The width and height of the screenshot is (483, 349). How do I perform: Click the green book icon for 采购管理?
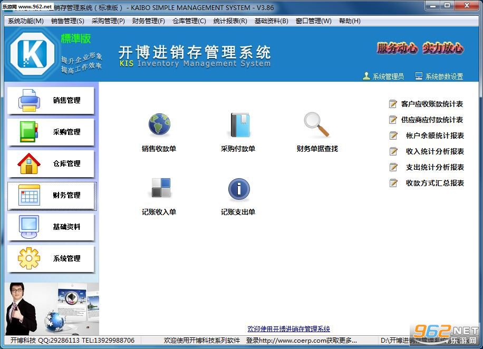tap(28, 132)
